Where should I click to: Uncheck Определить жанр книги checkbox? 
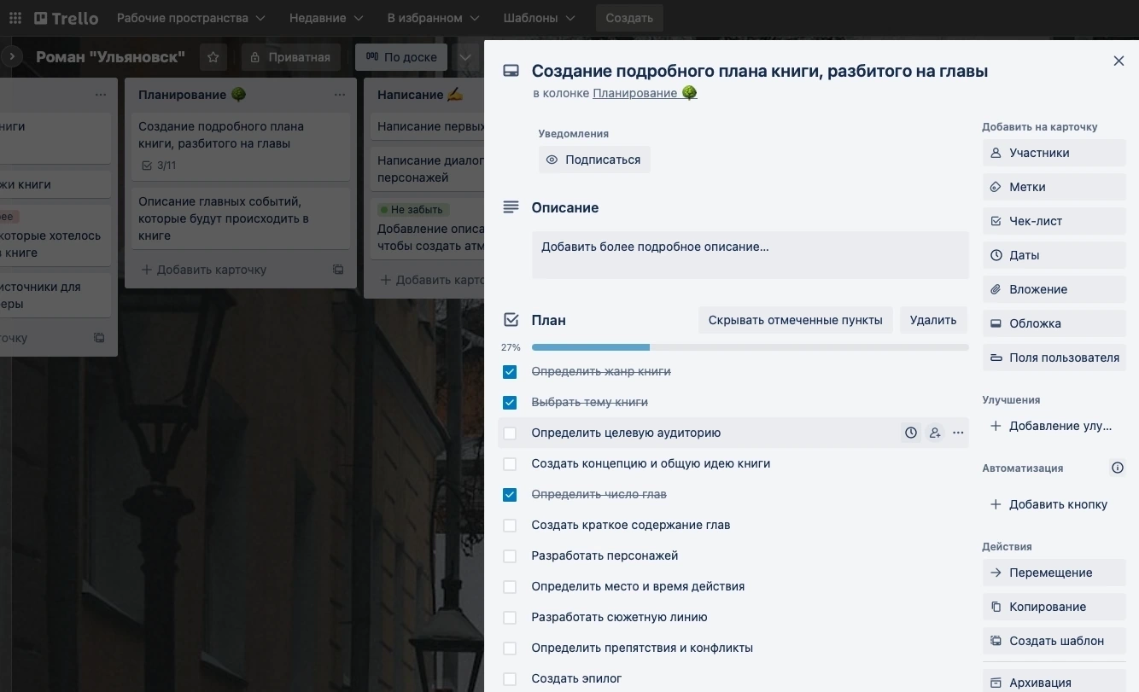click(510, 372)
